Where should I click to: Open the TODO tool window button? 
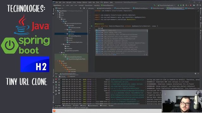(x=76, y=105)
